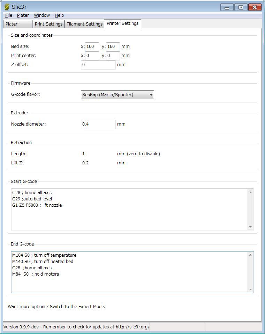Image resolution: width=265 pixels, height=334 pixels.
Task: Click Start G-code scrollbar up arrow
Action: point(251,192)
